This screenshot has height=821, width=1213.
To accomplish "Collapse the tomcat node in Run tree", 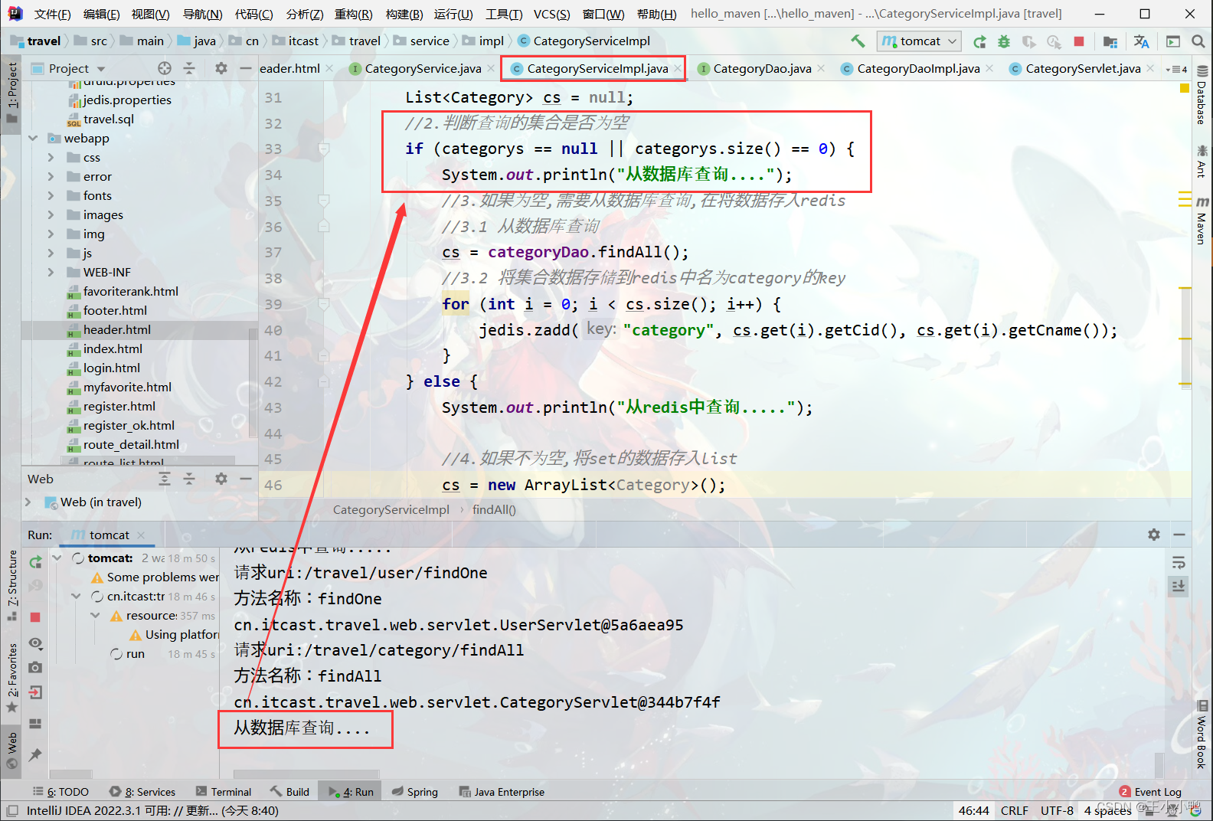I will pyautogui.click(x=57, y=558).
